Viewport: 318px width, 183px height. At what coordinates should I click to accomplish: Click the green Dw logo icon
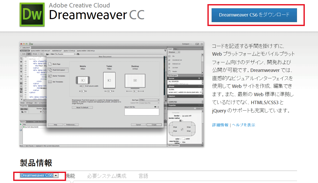(32, 15)
